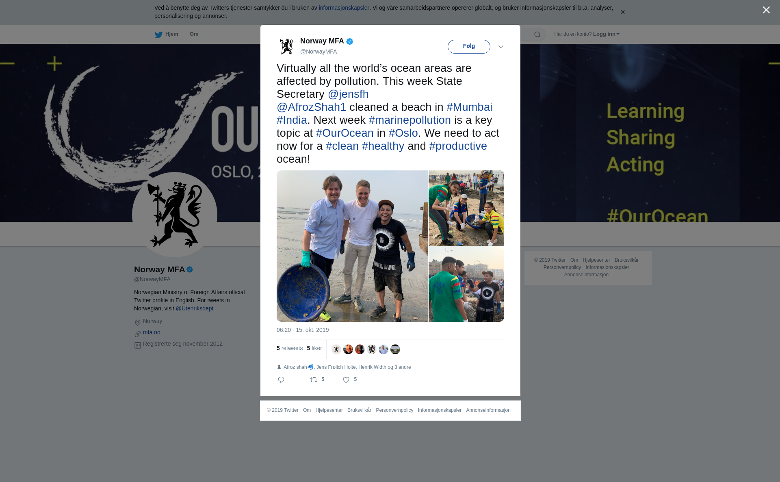Open the top-right beach cleanup photo

tap(466, 208)
